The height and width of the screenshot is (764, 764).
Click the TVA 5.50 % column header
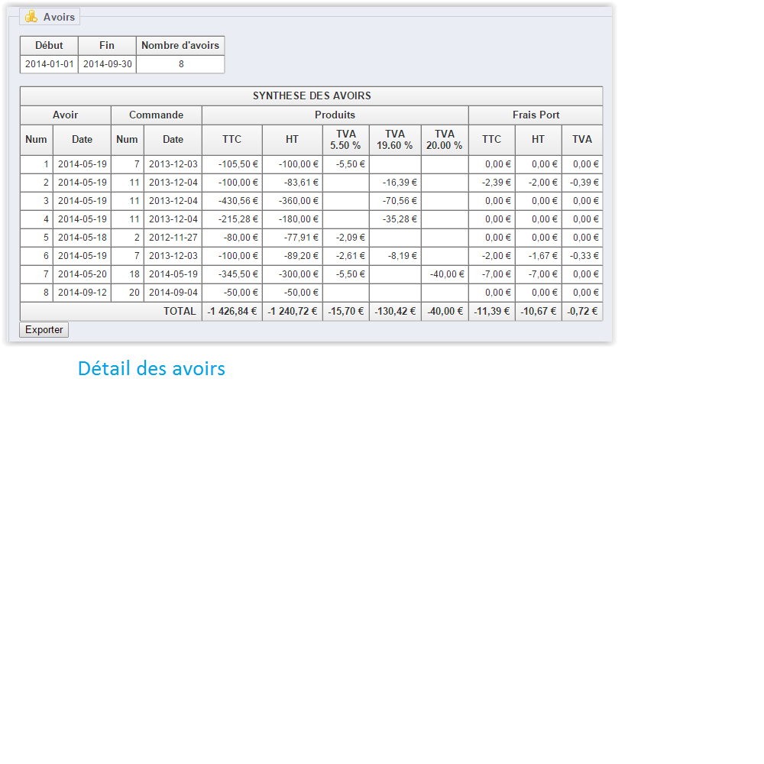pyautogui.click(x=346, y=140)
